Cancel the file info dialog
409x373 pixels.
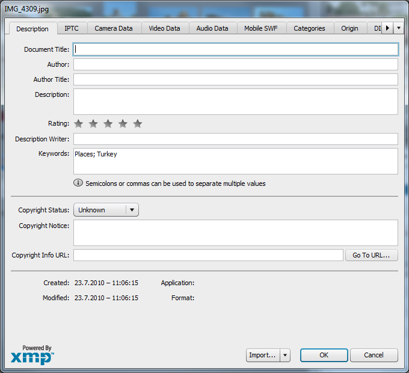374,356
